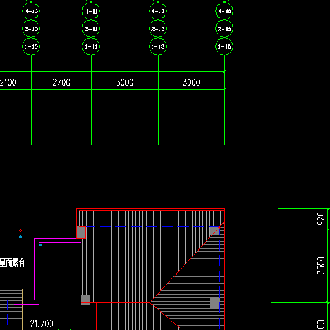The width and height of the screenshot is (330, 330).
Task: Click the 1-10 axis bubble
Action: click(x=31, y=46)
